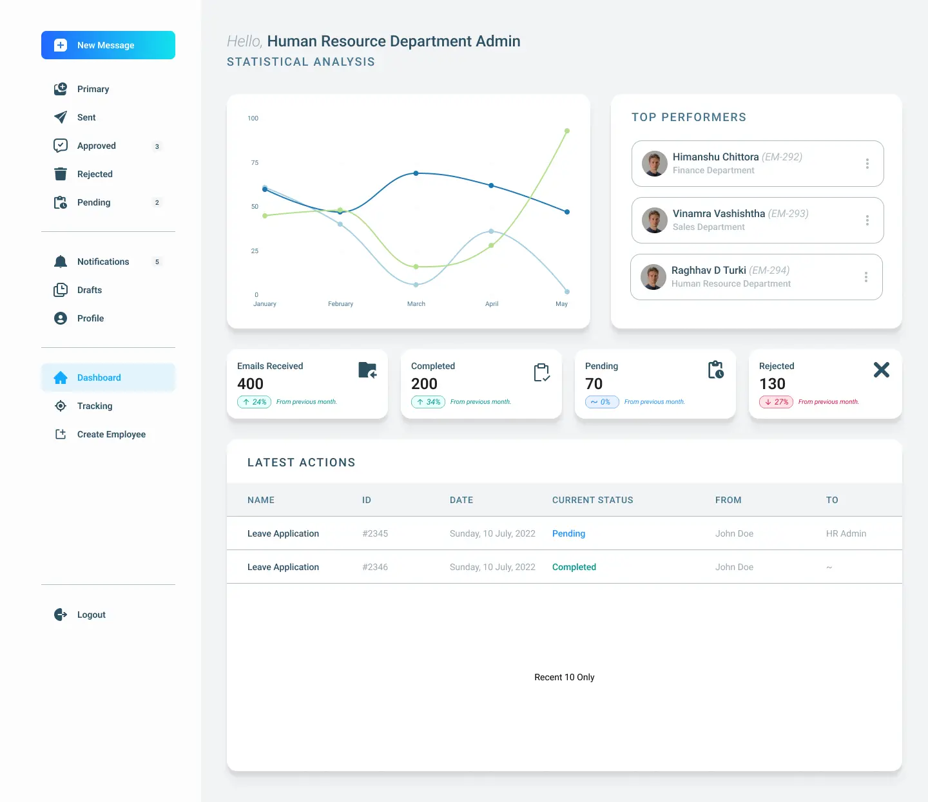Screen dimensions: 928x802
Task: Open Create Employee page
Action: 111,434
